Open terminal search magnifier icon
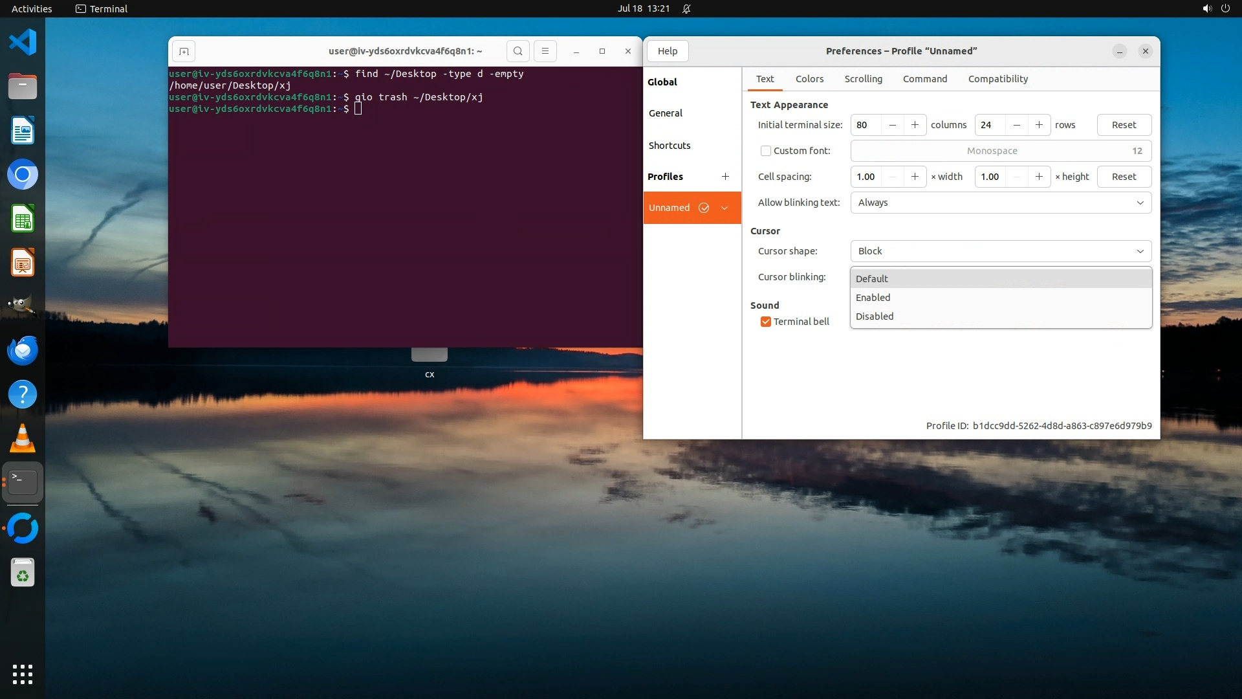 coord(517,51)
